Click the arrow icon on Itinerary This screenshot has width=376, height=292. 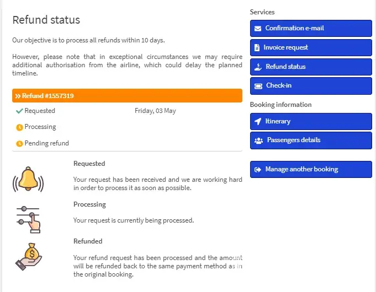[x=258, y=122]
